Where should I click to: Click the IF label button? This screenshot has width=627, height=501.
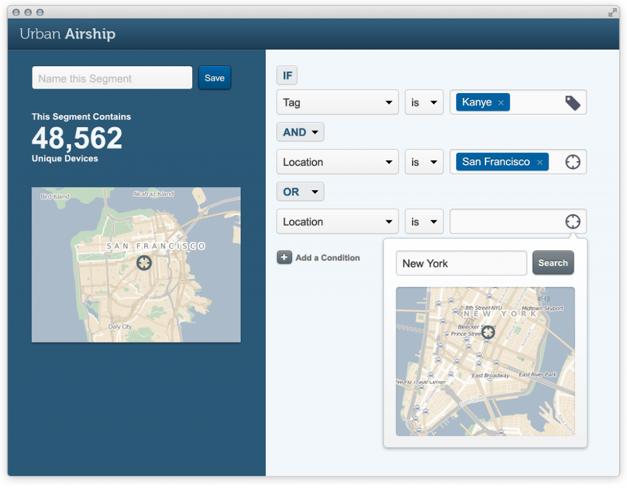click(287, 75)
